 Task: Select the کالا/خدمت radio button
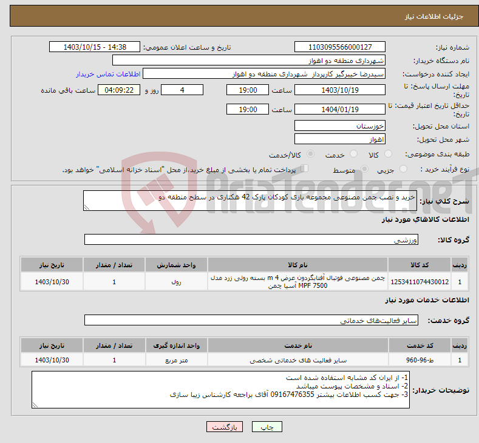[x=310, y=154]
